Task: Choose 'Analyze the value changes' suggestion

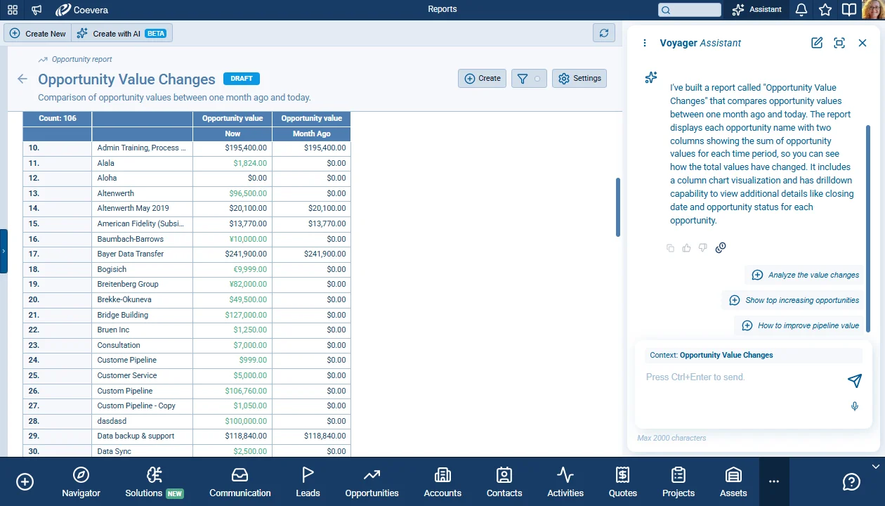Action: [x=805, y=275]
